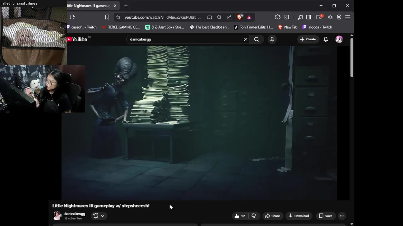The height and width of the screenshot is (226, 403).
Task: Click the video title Little Nightmares III gameplay
Action: tap(101, 206)
